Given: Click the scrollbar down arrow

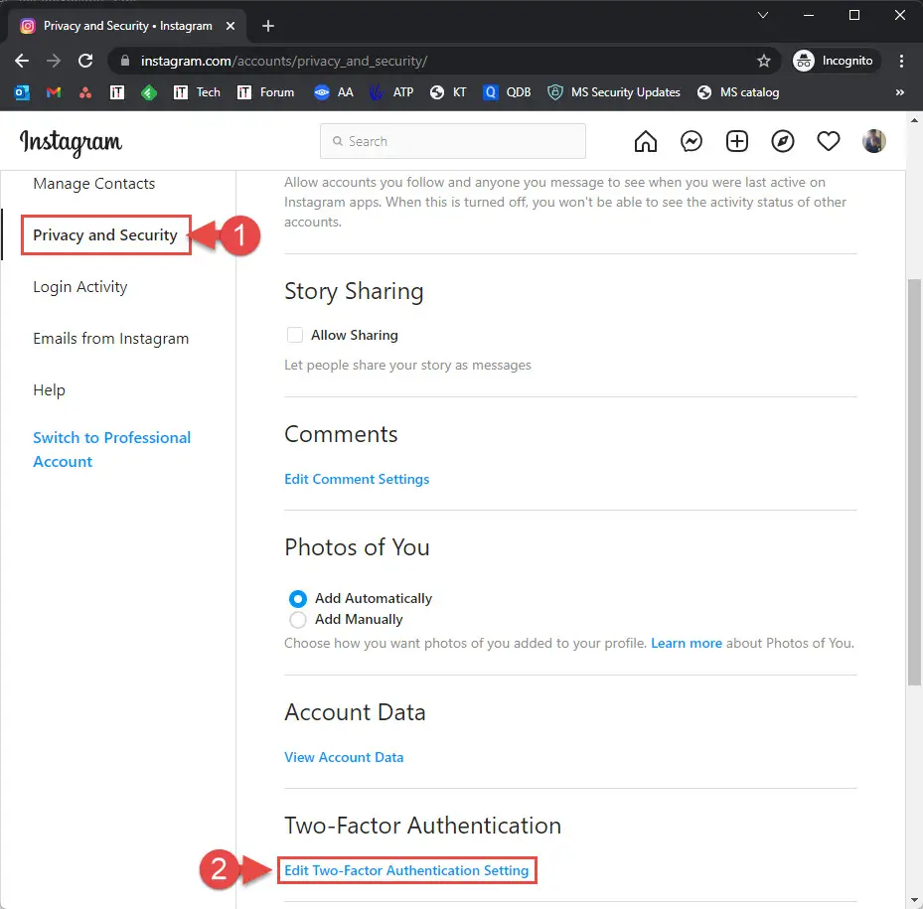Looking at the screenshot, I should pos(914,900).
